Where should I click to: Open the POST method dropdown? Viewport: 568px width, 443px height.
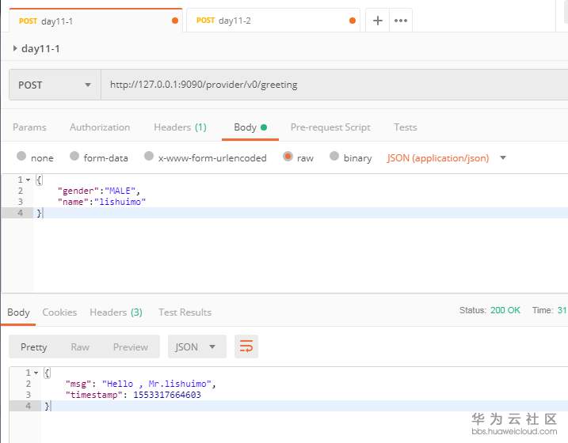pyautogui.click(x=55, y=85)
